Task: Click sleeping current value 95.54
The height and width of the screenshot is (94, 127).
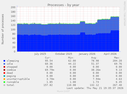Action: pos(49,61)
